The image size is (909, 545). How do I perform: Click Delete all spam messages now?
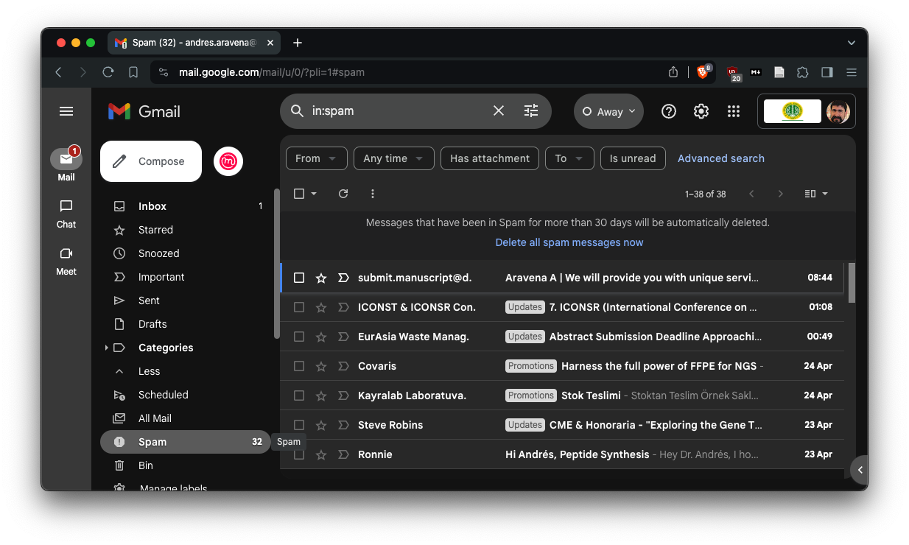[x=569, y=242]
